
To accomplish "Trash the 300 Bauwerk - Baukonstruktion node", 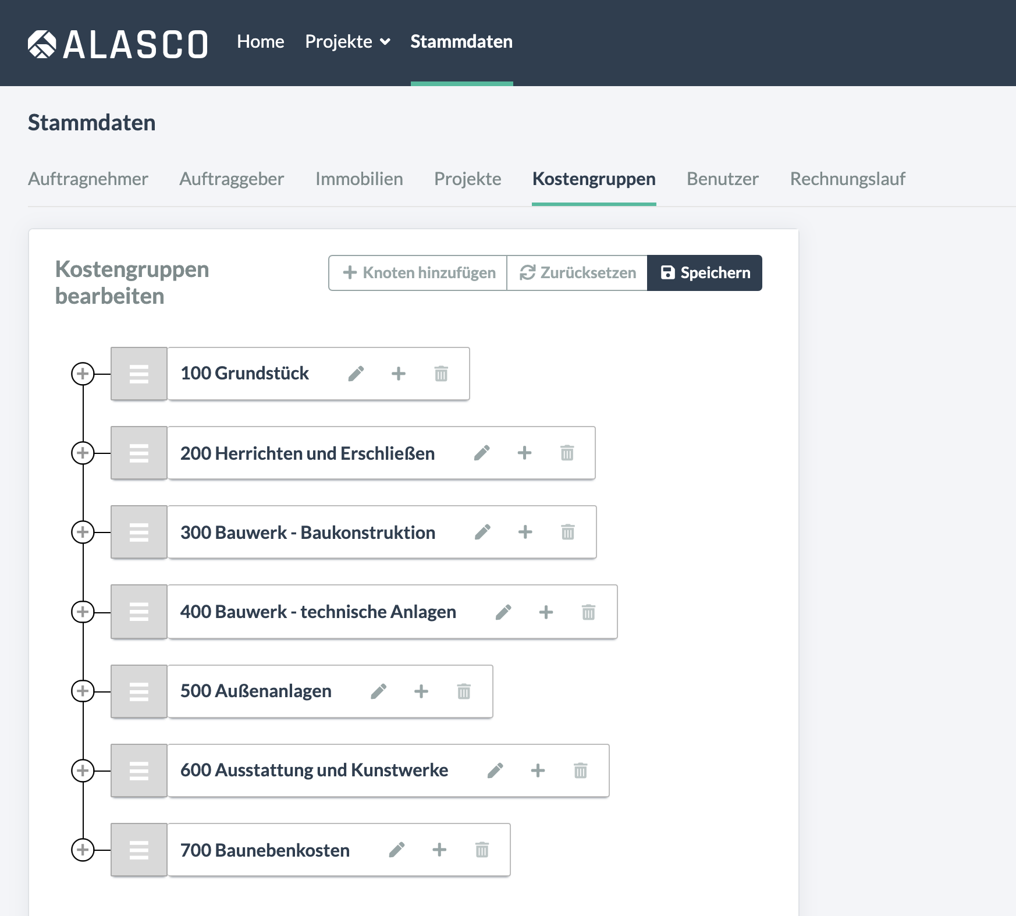I will [x=568, y=532].
